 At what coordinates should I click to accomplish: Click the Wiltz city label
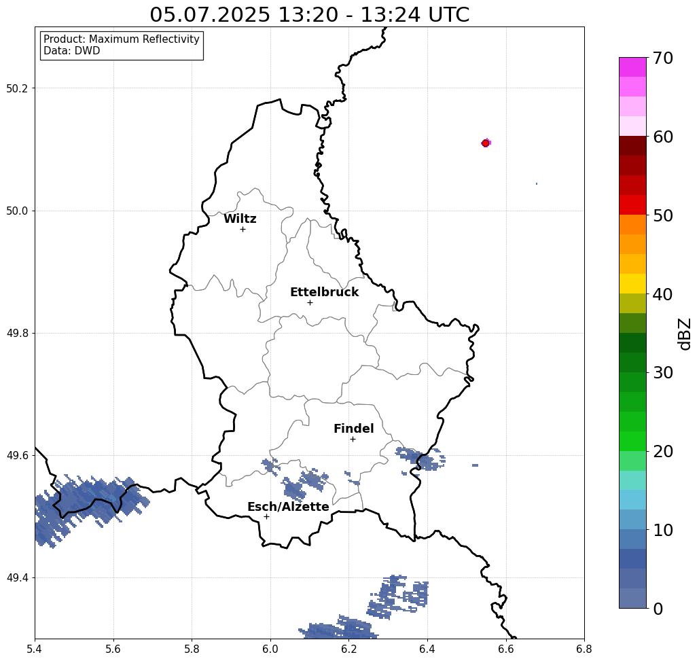(240, 219)
